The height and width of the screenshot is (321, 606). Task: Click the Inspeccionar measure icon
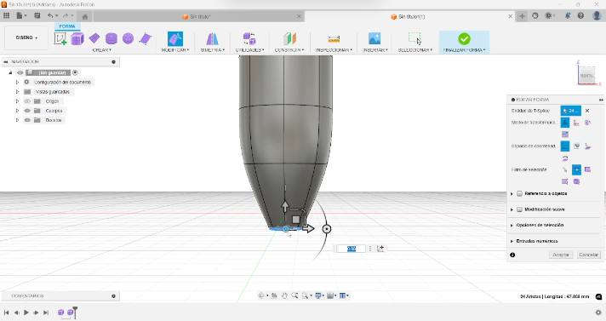(x=334, y=39)
